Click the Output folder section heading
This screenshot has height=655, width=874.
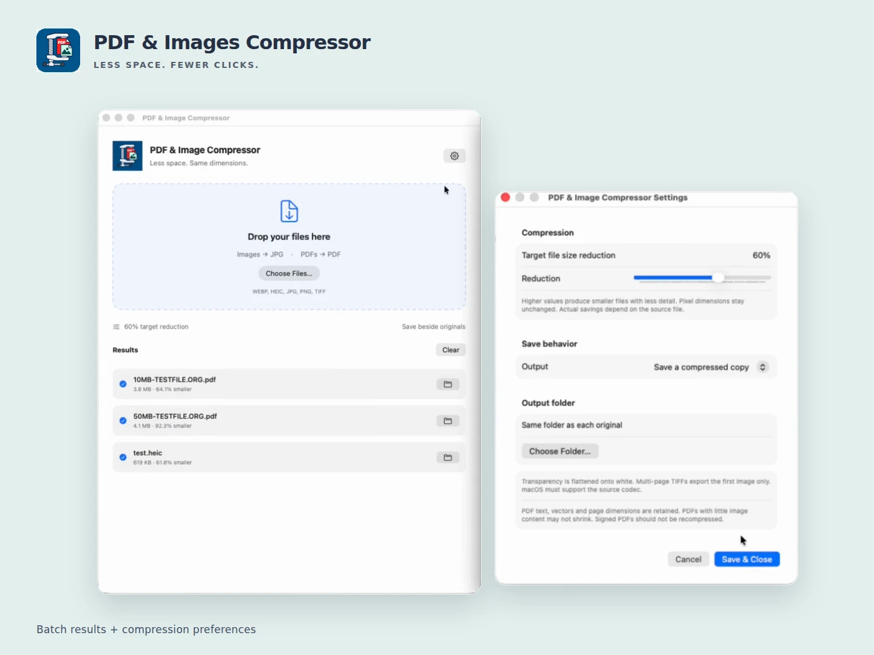click(x=548, y=403)
